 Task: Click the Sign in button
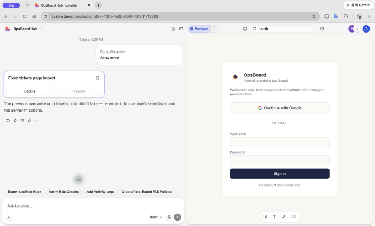(x=279, y=174)
